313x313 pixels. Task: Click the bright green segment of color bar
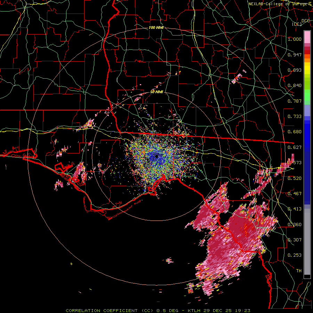pyautogui.click(x=307, y=95)
